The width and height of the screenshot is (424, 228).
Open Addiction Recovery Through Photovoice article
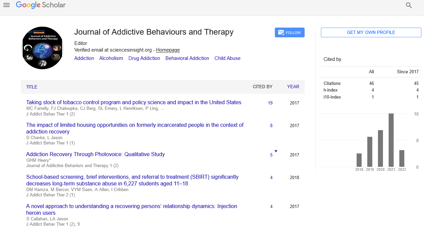(x=95, y=154)
